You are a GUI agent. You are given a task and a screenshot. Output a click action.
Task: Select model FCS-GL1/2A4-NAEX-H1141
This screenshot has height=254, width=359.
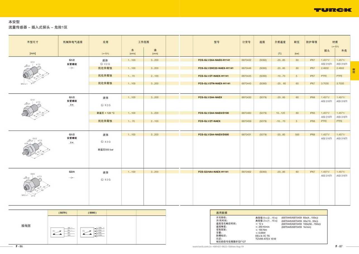(214, 60)
